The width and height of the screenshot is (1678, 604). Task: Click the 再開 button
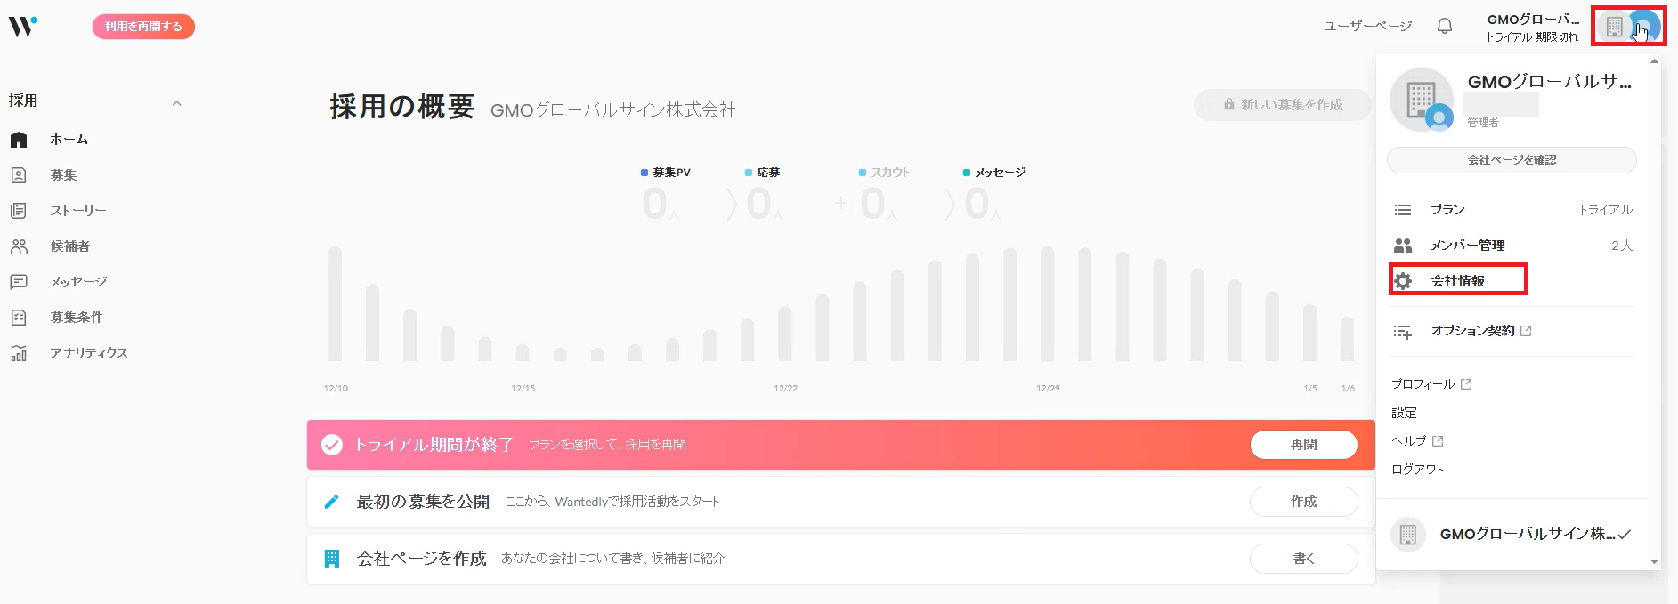point(1304,445)
